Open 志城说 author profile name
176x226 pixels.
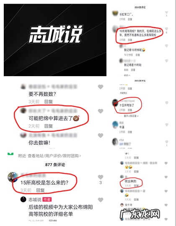35,200
